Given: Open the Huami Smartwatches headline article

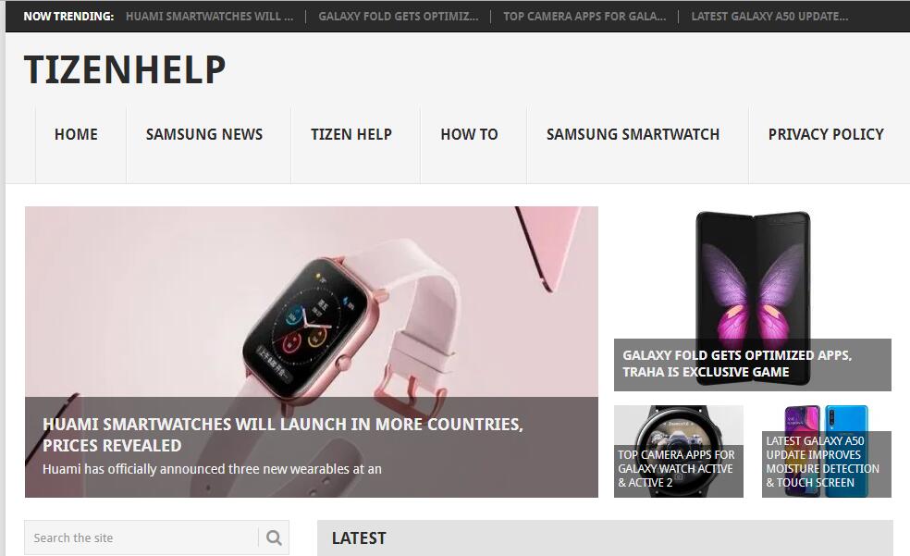Looking at the screenshot, I should click(283, 435).
